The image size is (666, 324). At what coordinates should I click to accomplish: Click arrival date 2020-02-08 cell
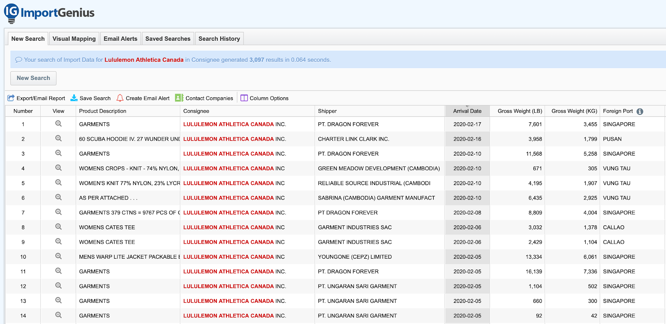(x=467, y=213)
